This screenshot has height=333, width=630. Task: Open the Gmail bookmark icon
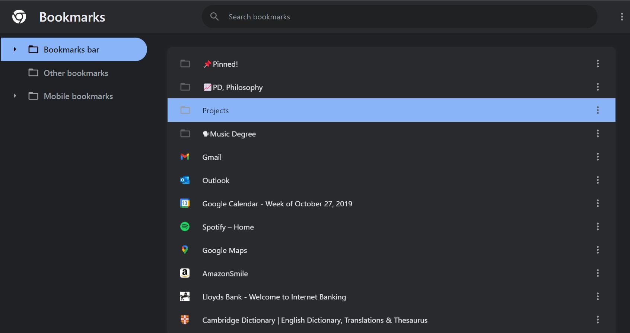pos(185,157)
